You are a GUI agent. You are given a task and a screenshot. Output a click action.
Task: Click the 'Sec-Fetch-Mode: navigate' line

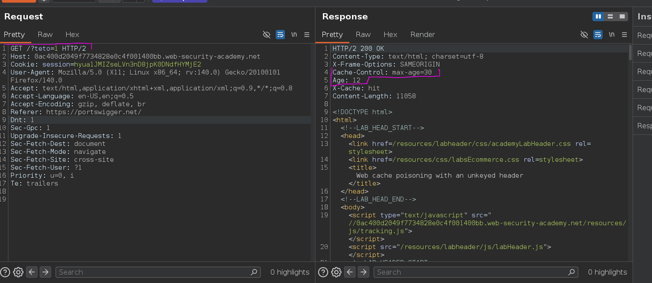coord(58,152)
